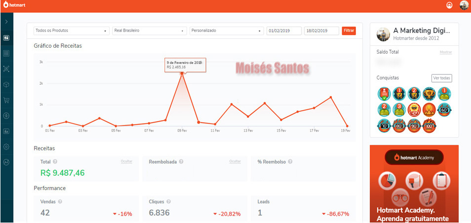Click the shopping cart sidebar icon

coord(6,100)
